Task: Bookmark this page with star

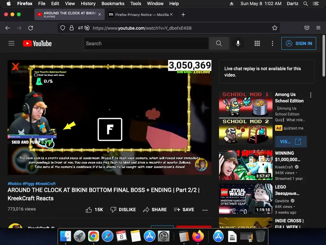Action: (x=275, y=28)
